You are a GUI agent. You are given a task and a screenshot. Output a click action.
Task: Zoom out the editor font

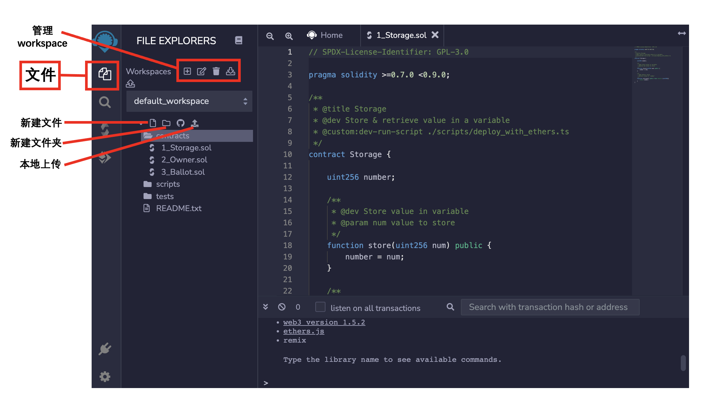pos(270,36)
